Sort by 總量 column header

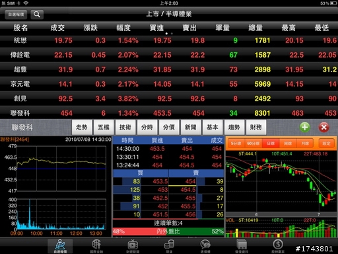click(255, 28)
